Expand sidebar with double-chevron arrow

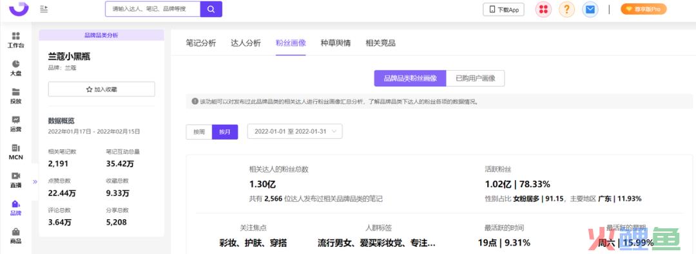coord(35,182)
